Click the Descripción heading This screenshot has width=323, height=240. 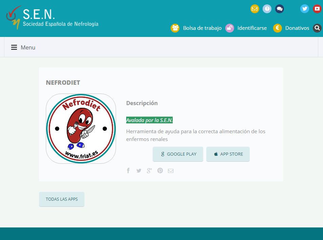click(x=142, y=103)
